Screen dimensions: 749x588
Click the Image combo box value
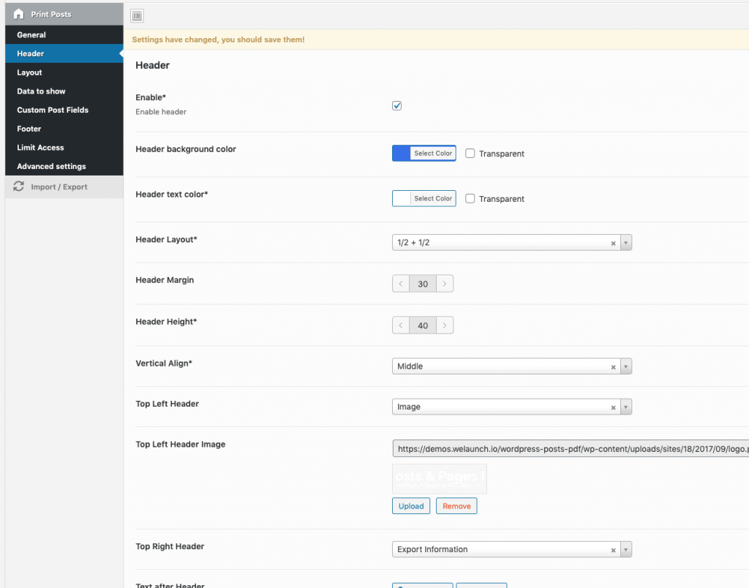pos(511,407)
